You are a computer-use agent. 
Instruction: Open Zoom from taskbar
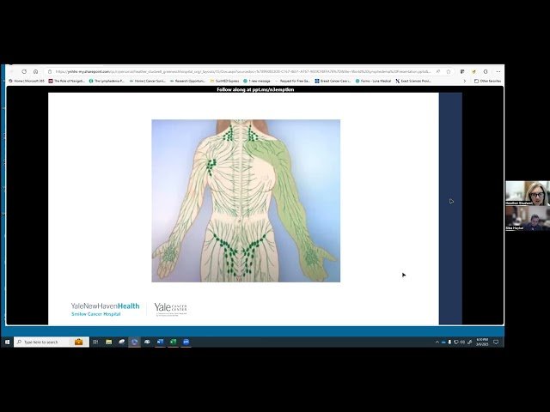[x=186, y=342]
